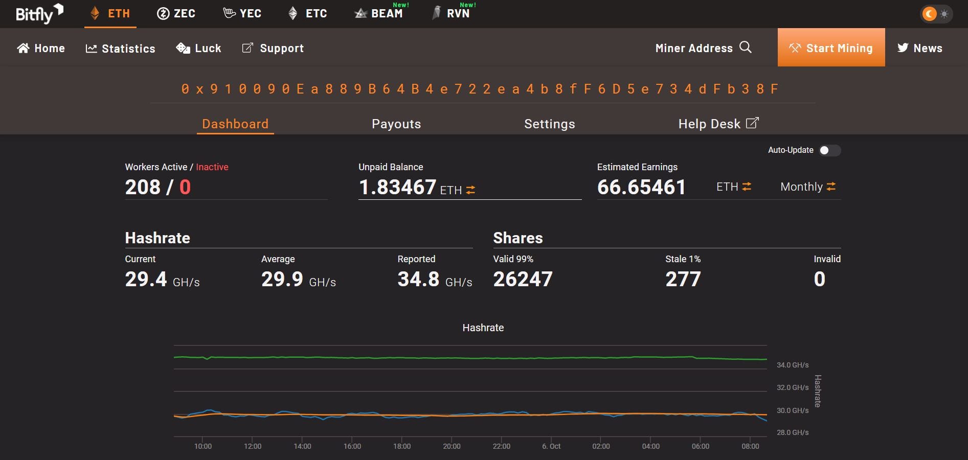This screenshot has height=460, width=968.
Task: Click the 08:00 chart time label
Action: pyautogui.click(x=750, y=446)
